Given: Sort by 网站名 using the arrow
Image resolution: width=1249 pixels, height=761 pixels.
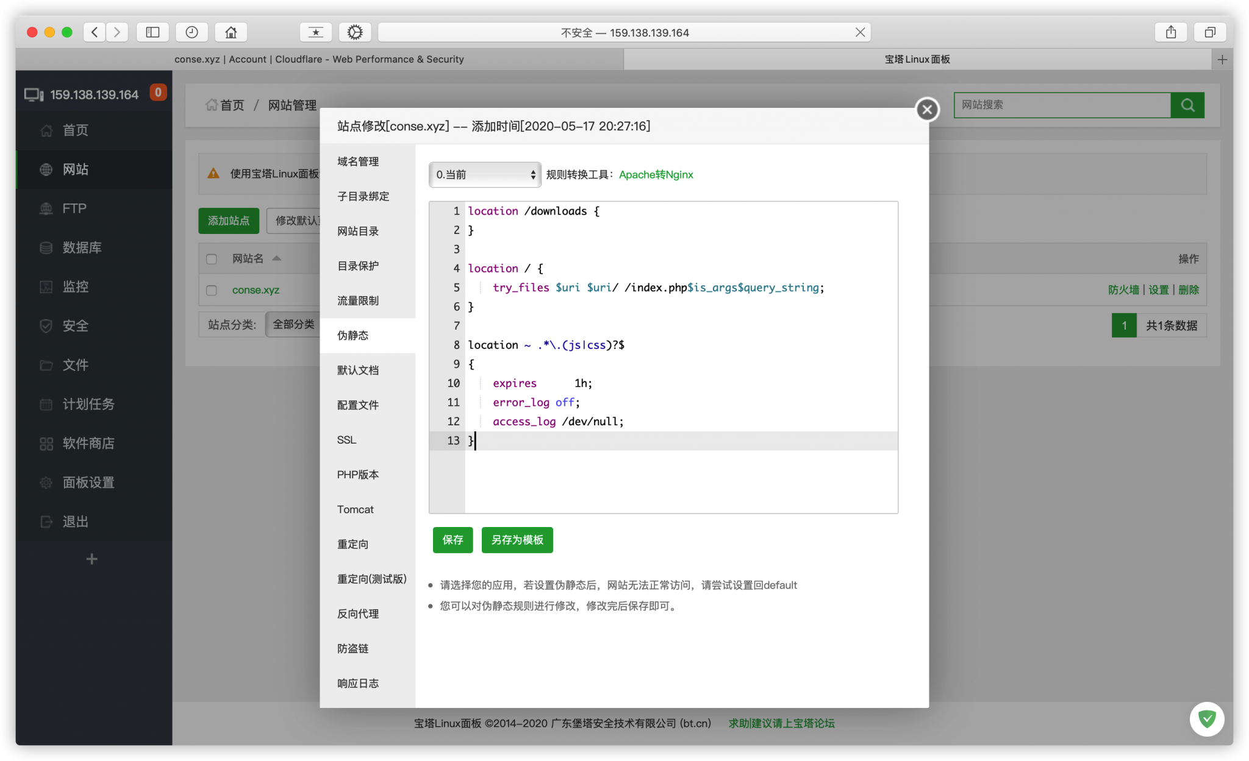Looking at the screenshot, I should tap(276, 258).
